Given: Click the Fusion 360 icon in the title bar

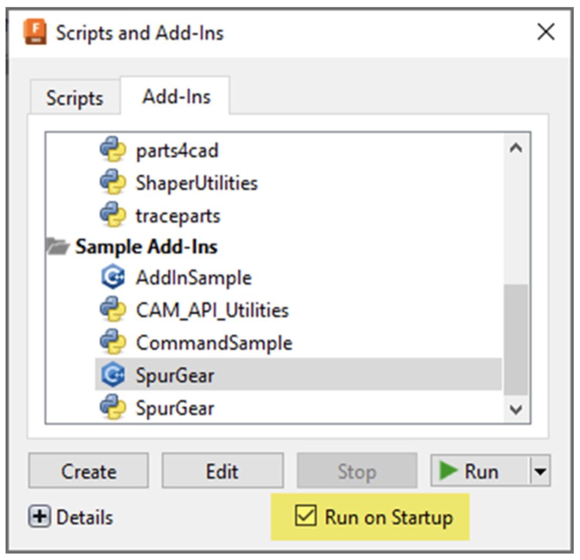Looking at the screenshot, I should pyautogui.click(x=35, y=32).
